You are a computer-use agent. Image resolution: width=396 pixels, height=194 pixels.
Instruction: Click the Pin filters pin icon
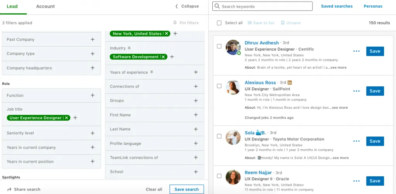click(175, 23)
